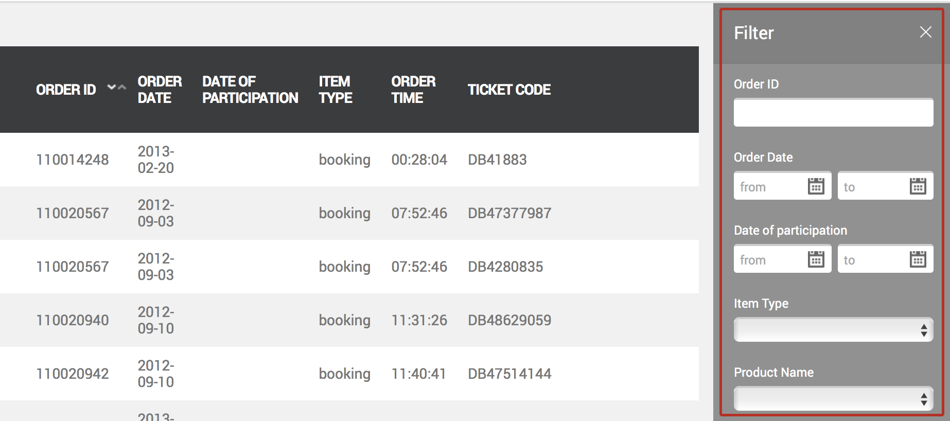Image resolution: width=950 pixels, height=421 pixels.
Task: Open calendar for Order Date from field
Action: tap(816, 186)
